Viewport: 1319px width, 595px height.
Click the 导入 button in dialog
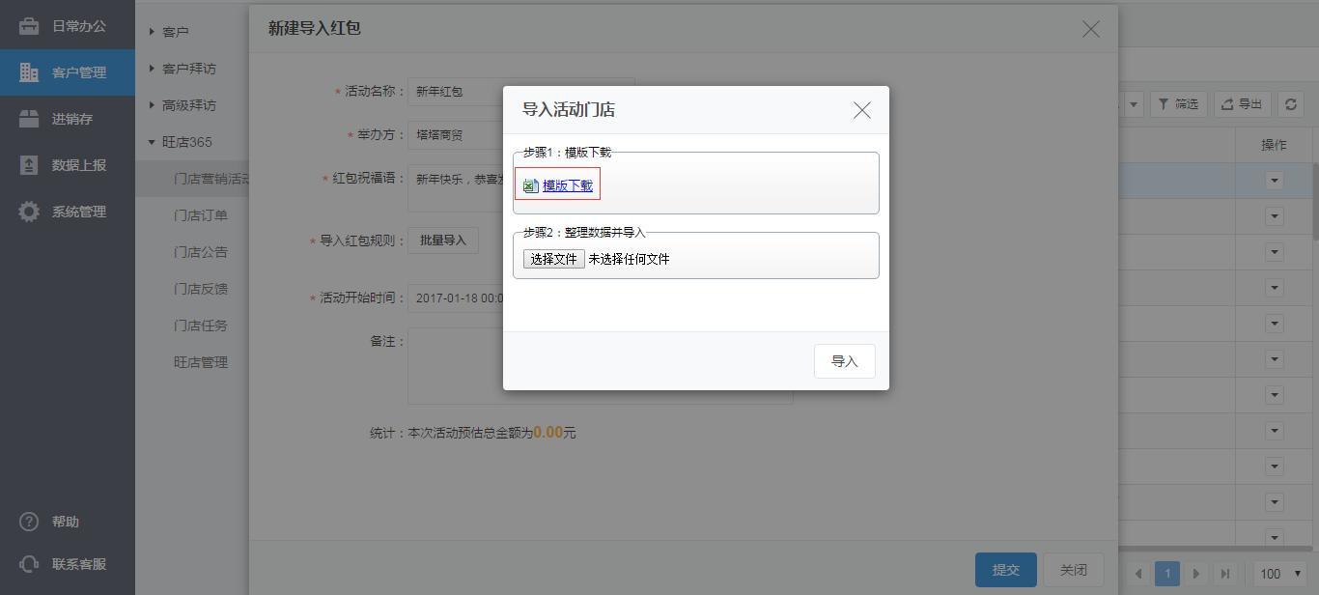tap(844, 361)
